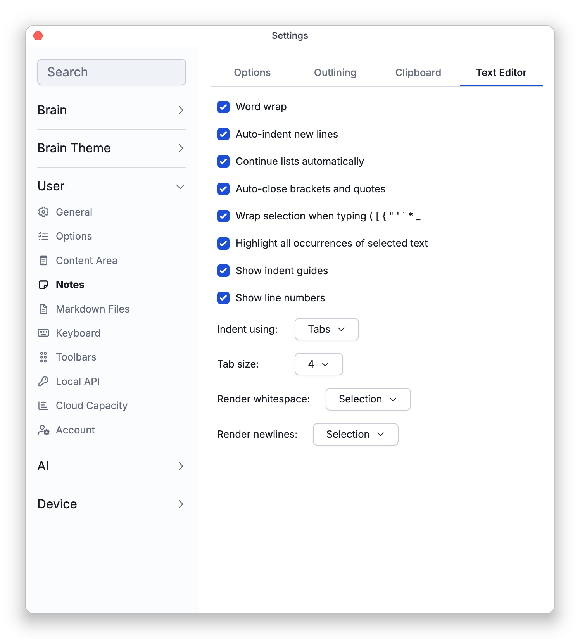This screenshot has width=580, height=639.
Task: Expand the Brain Theme section
Action: point(112,148)
